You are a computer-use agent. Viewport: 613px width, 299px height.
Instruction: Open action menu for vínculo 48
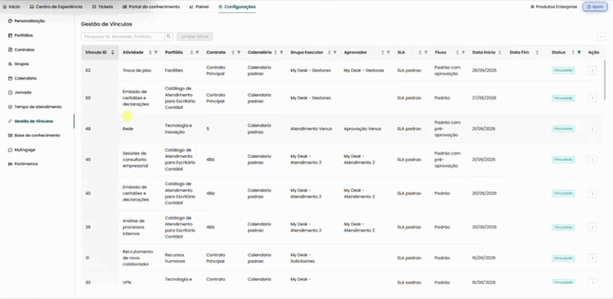(592, 129)
